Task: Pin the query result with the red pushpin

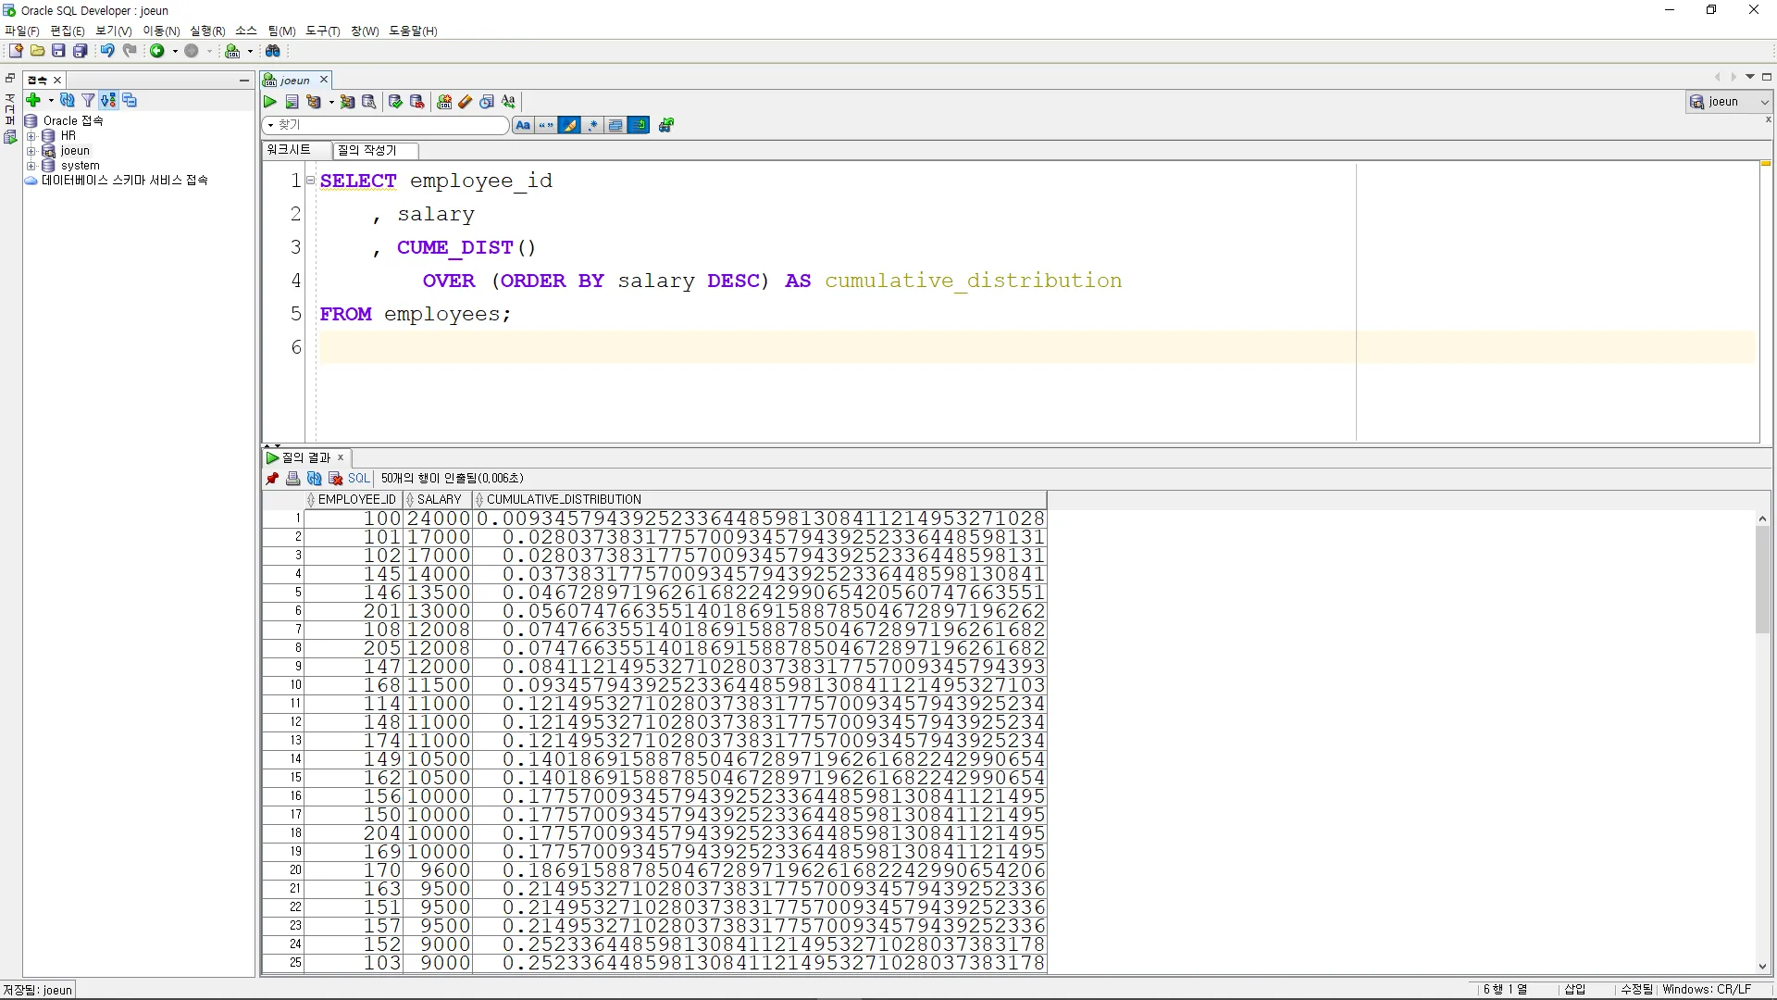Action: [272, 479]
